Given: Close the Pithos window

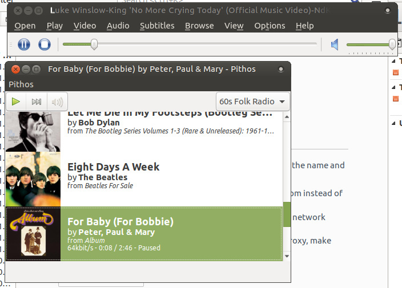Looking at the screenshot, I should pyautogui.click(x=15, y=70).
